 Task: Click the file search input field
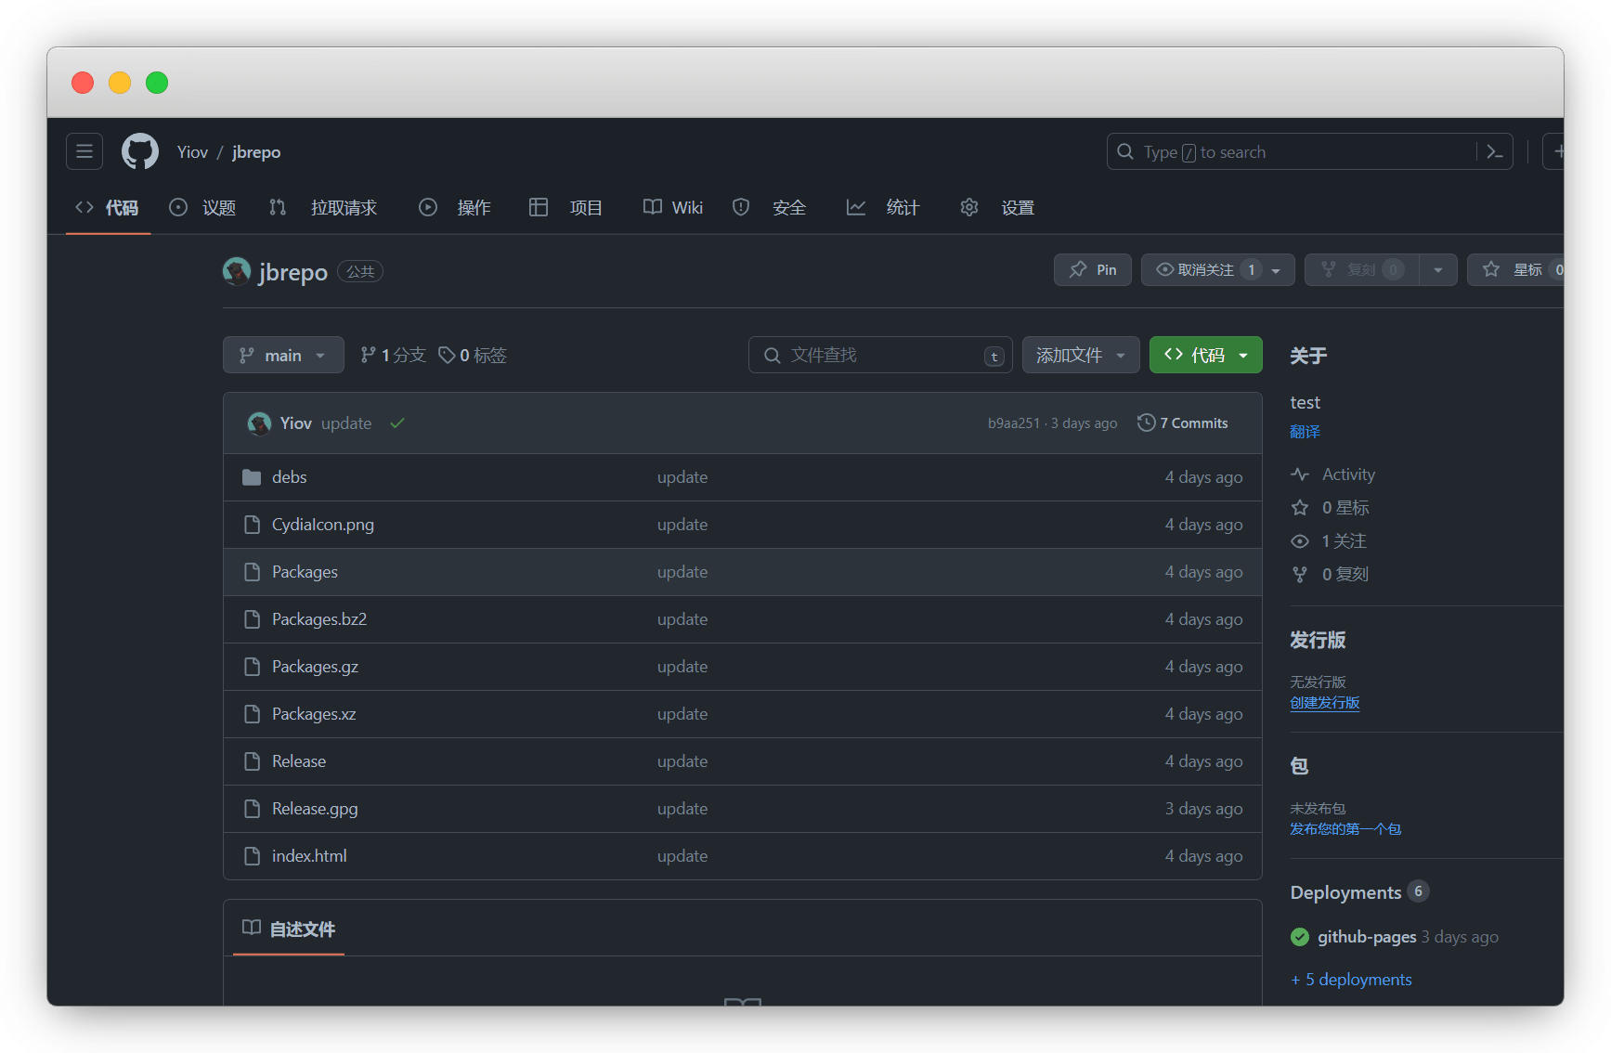point(877,356)
